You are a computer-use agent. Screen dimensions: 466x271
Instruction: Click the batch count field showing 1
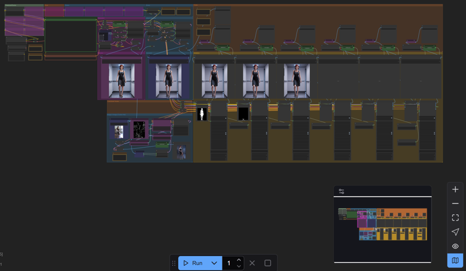tap(229, 263)
